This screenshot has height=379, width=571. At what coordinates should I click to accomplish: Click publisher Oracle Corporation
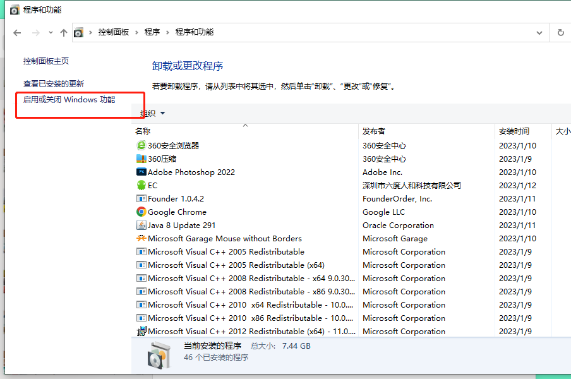pyautogui.click(x=398, y=226)
